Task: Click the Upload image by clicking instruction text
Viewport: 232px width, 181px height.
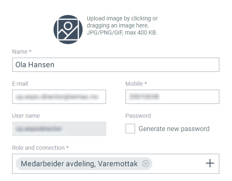Action: 122,18
